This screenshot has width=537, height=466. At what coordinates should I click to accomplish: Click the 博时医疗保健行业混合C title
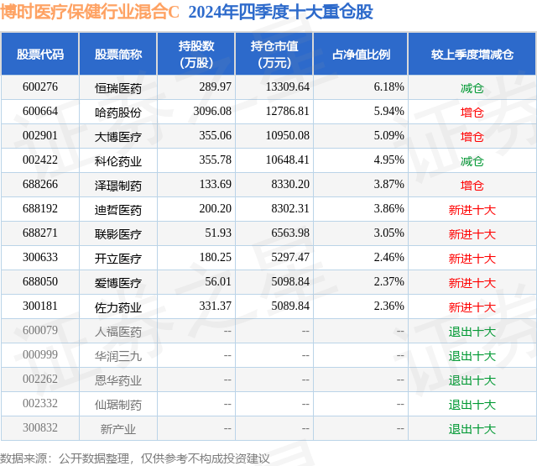coord(90,12)
